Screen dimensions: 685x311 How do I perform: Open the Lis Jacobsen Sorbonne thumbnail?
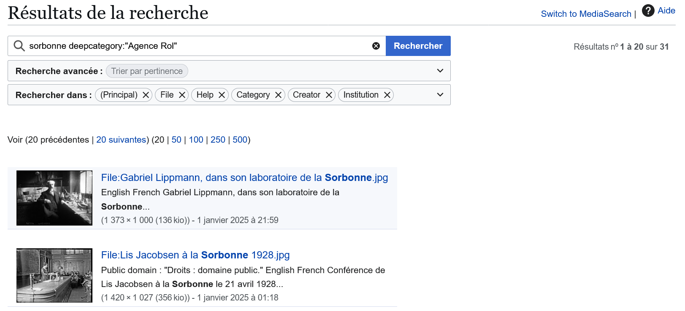point(54,275)
